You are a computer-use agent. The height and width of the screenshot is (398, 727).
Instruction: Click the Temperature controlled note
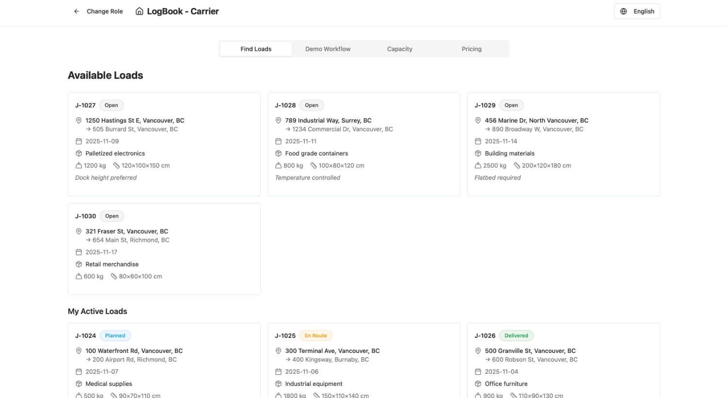click(307, 177)
